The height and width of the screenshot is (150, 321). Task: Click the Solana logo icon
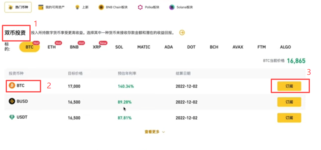(x=172, y=7)
